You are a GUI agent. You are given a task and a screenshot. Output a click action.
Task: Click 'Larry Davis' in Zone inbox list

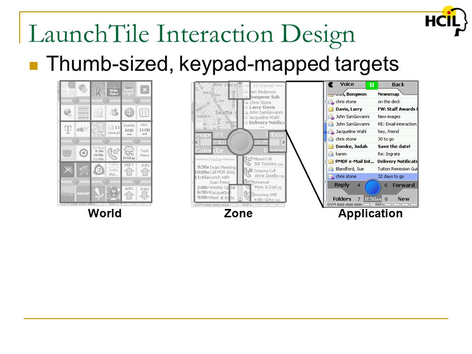(x=262, y=107)
